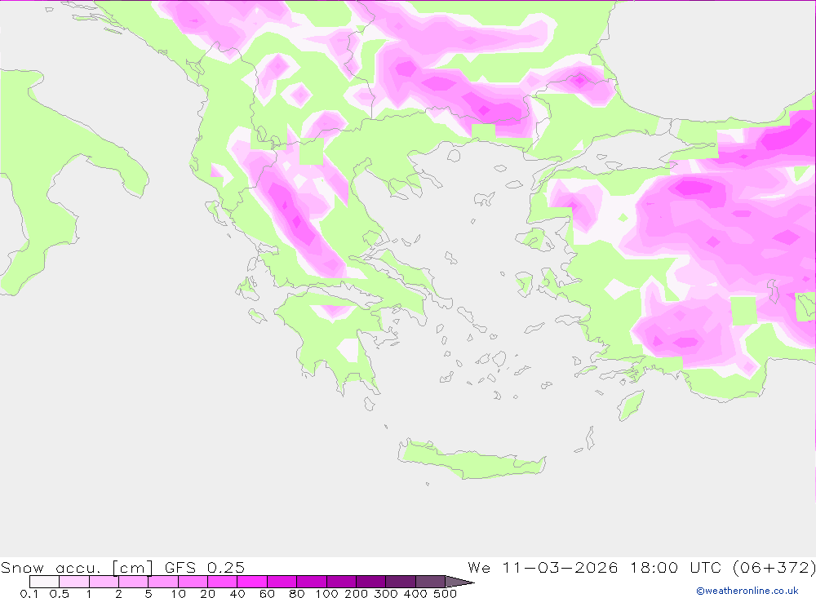Select the 300–400 cm legend swatch
The width and height of the screenshot is (816, 598).
[x=400, y=582]
